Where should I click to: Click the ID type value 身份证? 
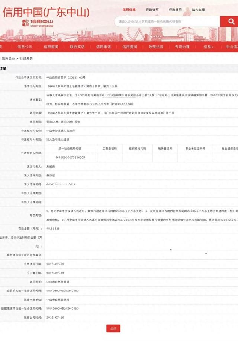51,175
